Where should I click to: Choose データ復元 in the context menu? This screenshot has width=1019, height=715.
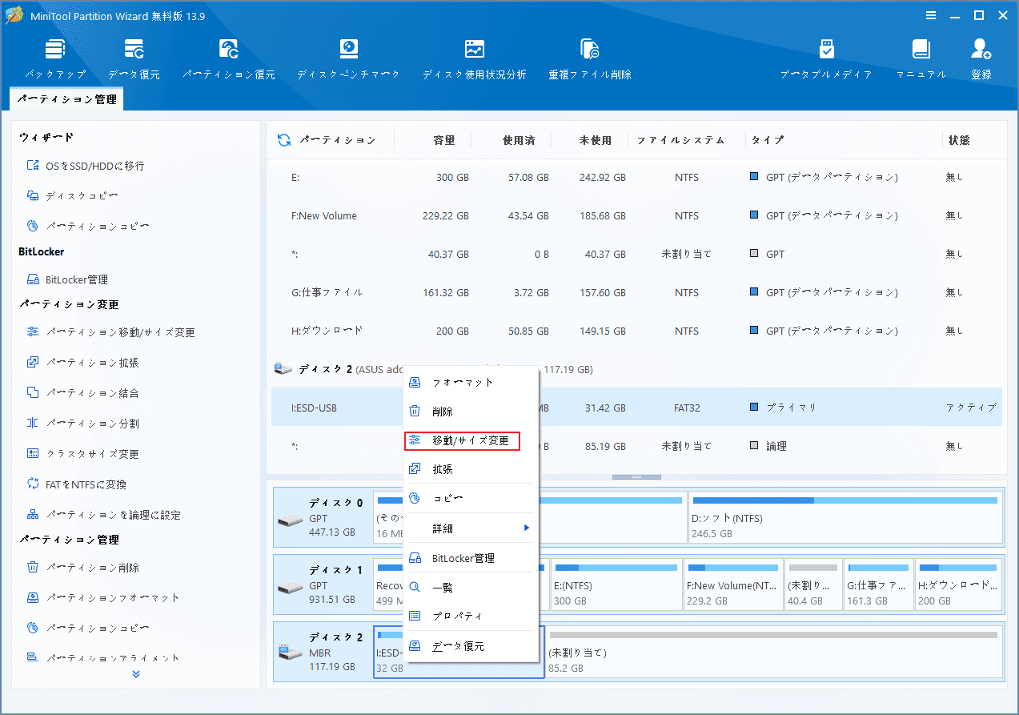pyautogui.click(x=471, y=646)
